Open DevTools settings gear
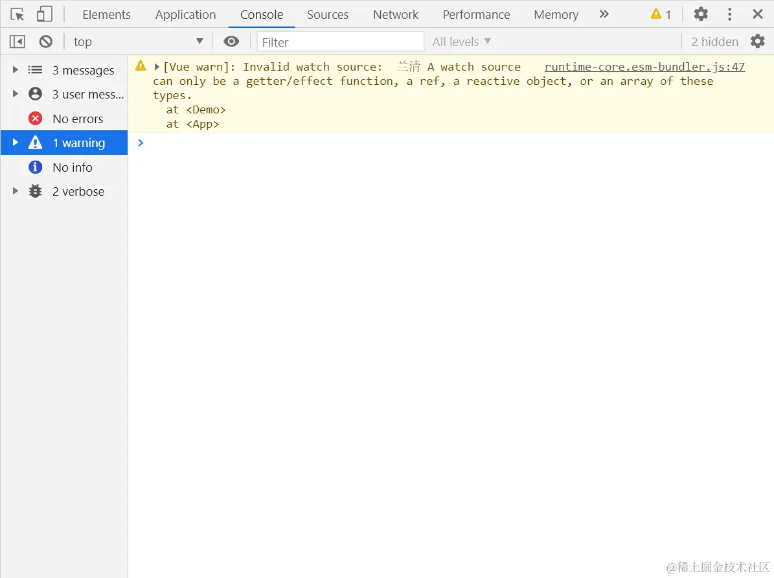This screenshot has height=578, width=774. [x=701, y=14]
